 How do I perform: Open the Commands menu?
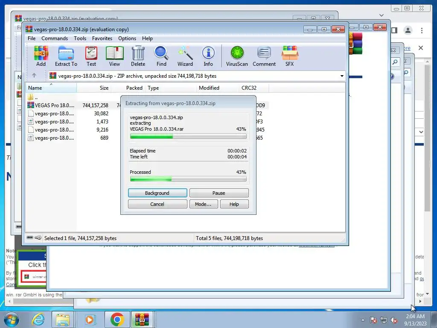point(55,38)
